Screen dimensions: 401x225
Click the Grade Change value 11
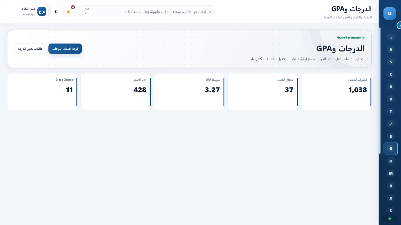[x=69, y=90]
